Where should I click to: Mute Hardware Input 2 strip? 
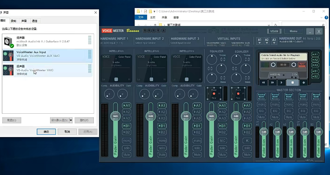click(162, 155)
